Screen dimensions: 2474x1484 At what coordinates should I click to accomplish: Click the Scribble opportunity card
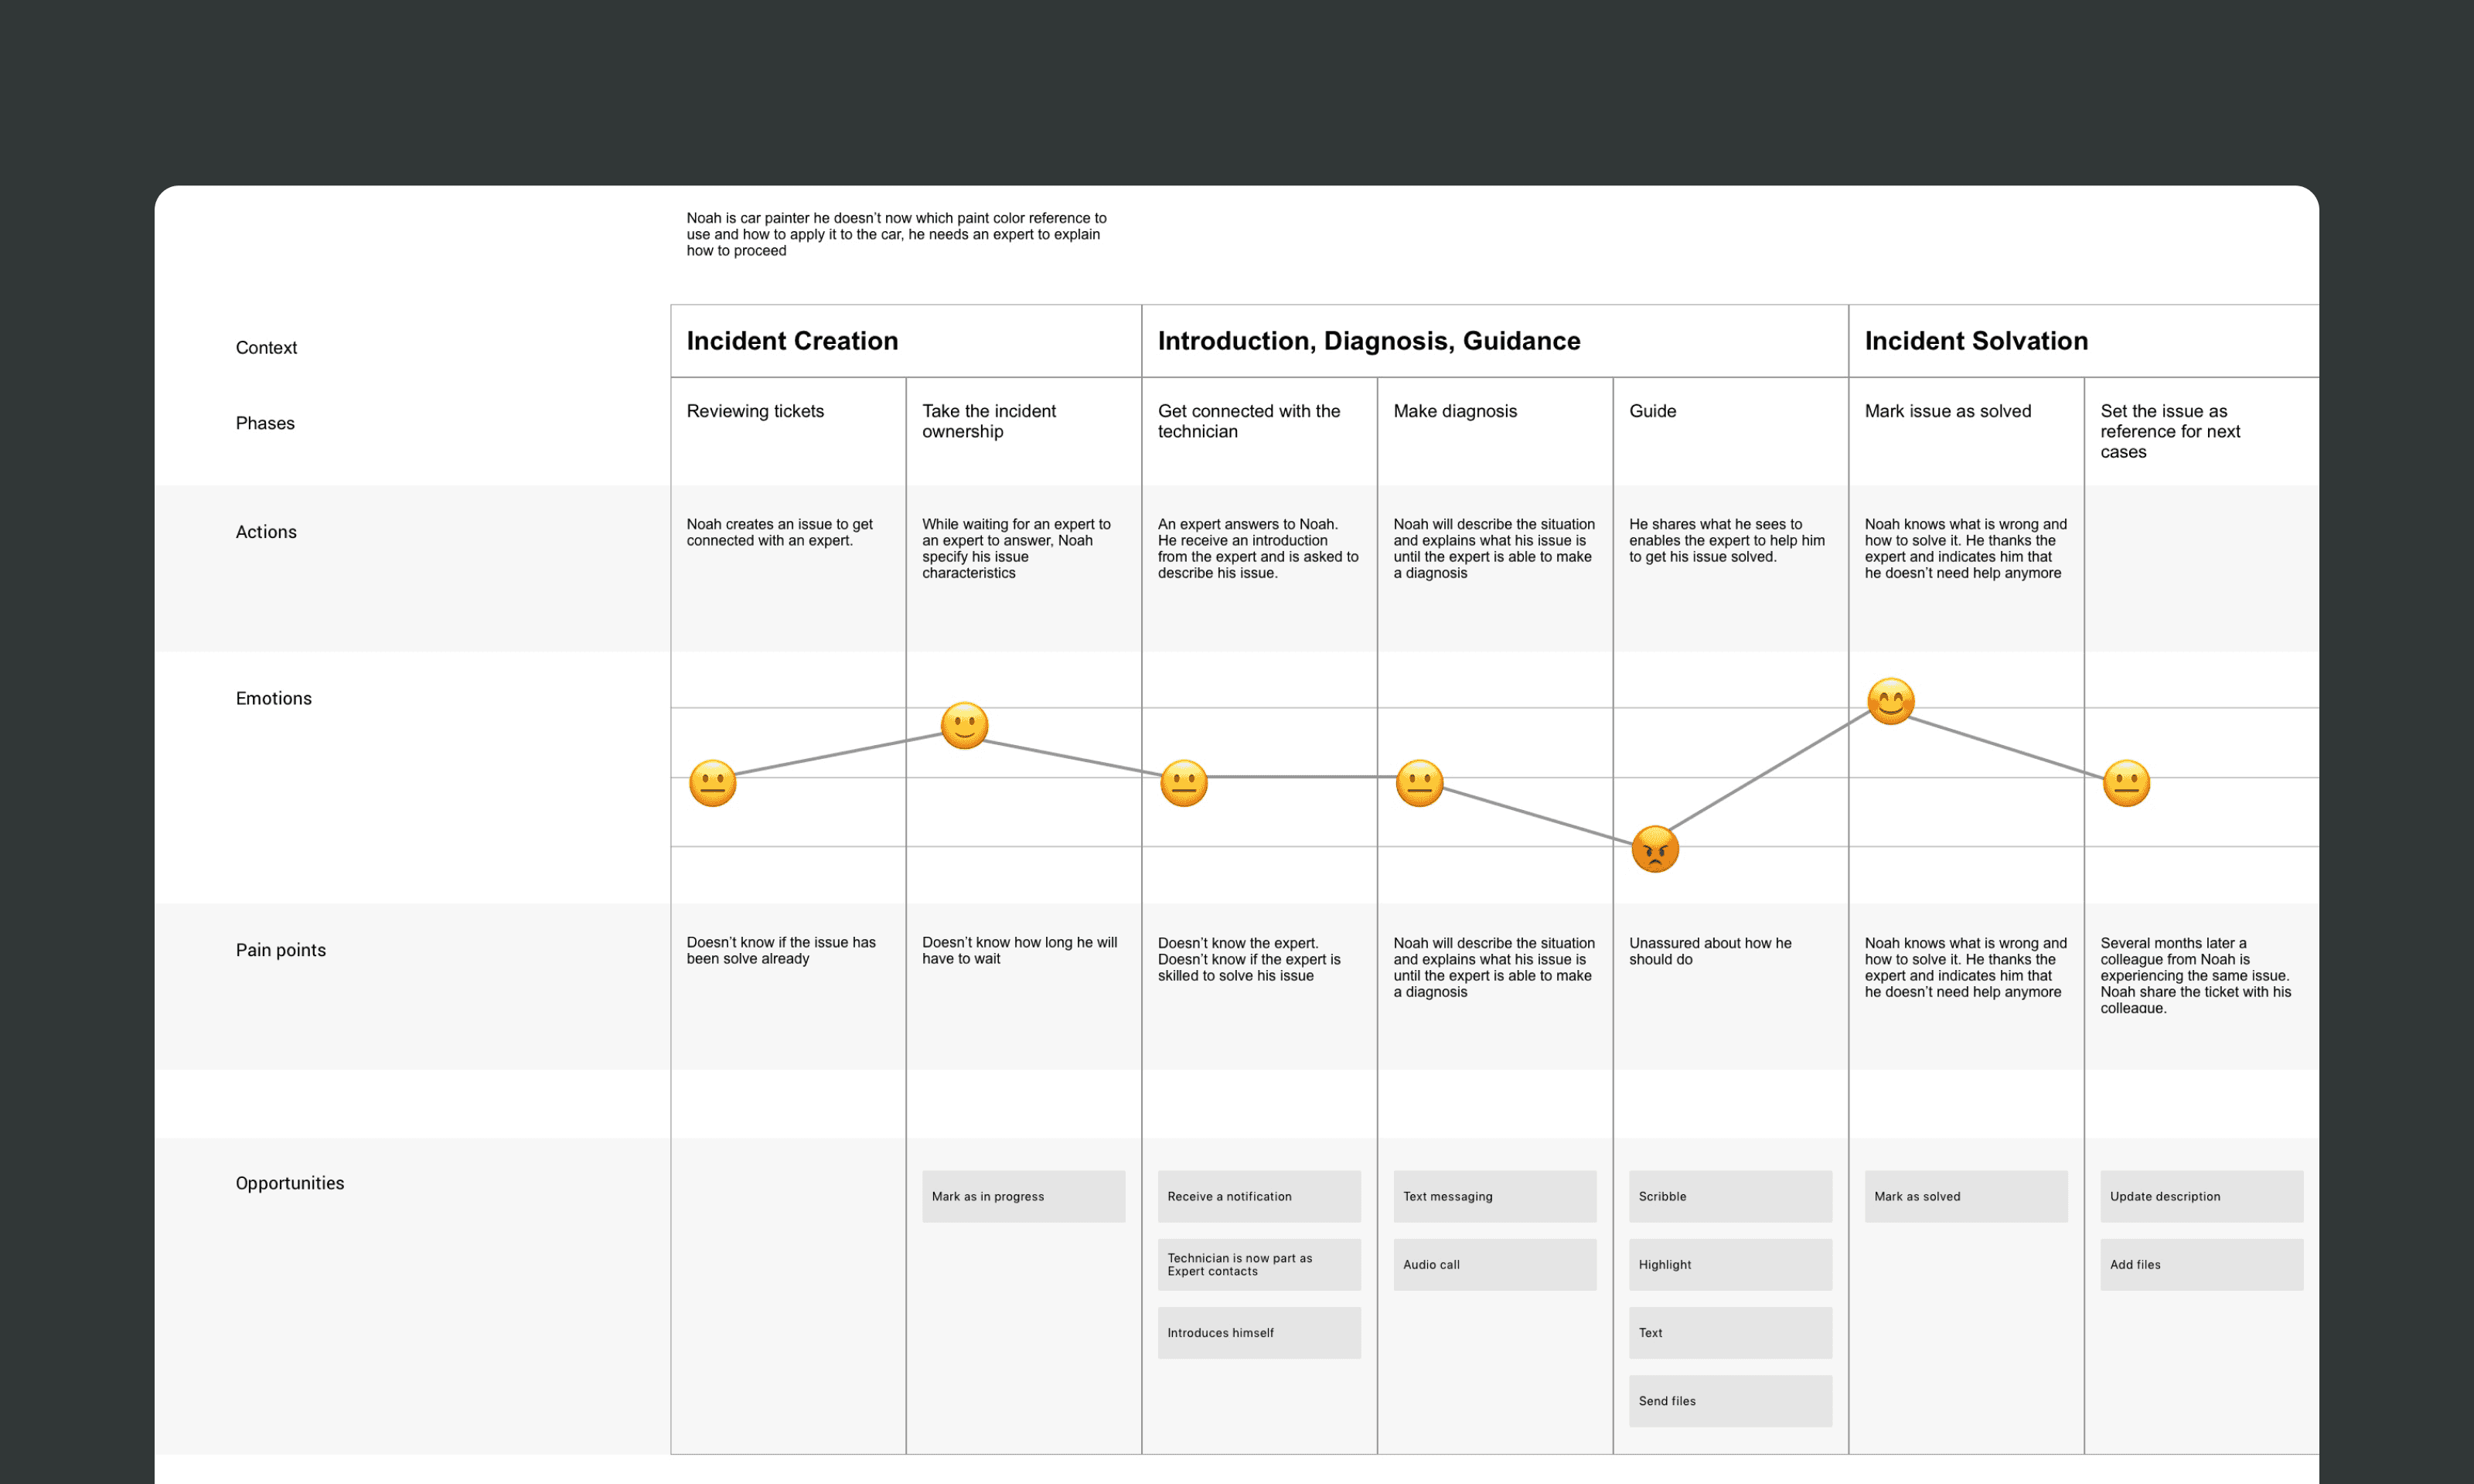tap(1730, 1196)
